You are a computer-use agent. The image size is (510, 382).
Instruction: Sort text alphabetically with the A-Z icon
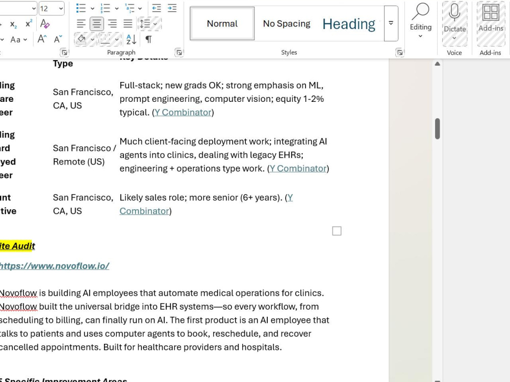click(x=131, y=39)
